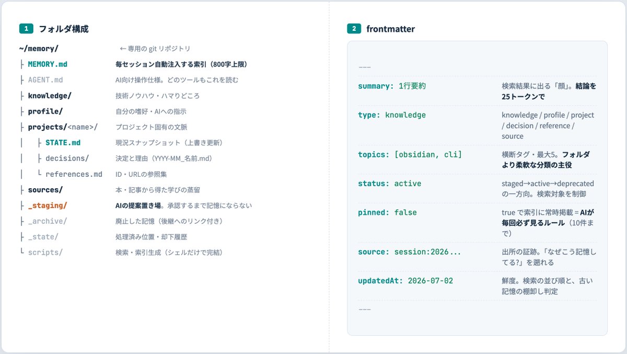Click the type: knowledge line

click(392, 115)
